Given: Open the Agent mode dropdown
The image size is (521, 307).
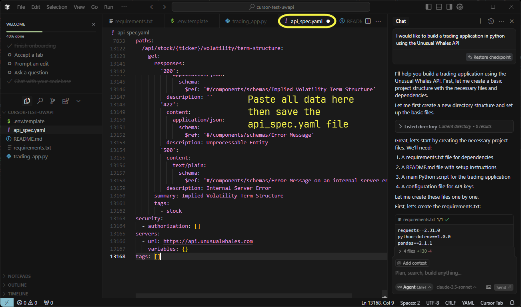Looking at the screenshot, I should (x=414, y=287).
